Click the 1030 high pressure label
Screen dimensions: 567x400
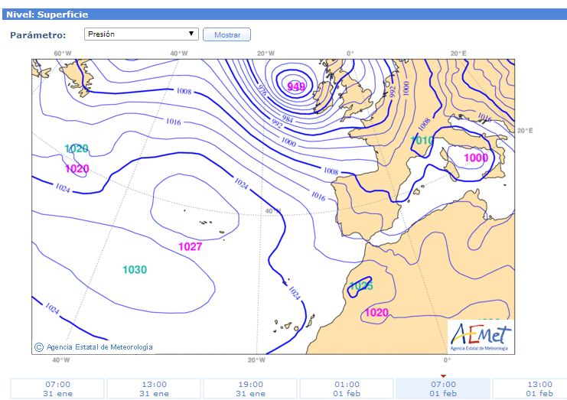[135, 269]
